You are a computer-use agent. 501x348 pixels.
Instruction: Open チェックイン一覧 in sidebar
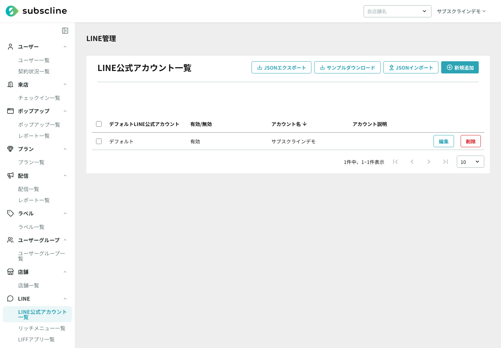(39, 98)
